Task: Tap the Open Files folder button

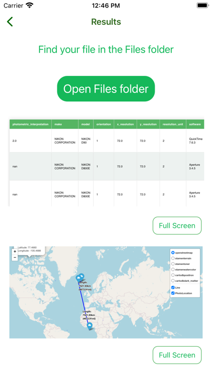Action: [106, 89]
